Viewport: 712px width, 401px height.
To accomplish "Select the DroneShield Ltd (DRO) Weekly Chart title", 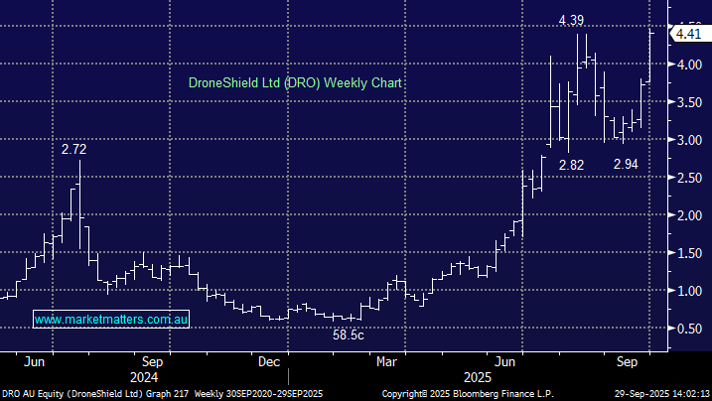I will tap(295, 83).
